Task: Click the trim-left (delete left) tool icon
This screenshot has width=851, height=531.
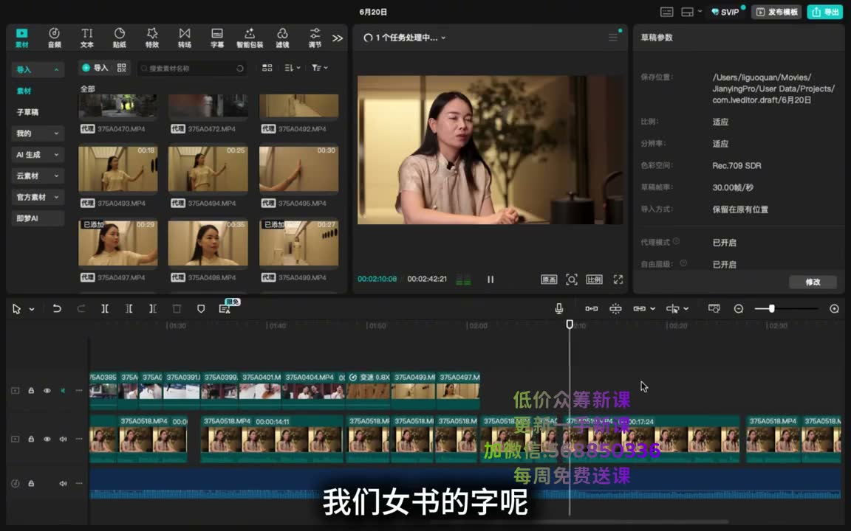Action: [x=129, y=308]
